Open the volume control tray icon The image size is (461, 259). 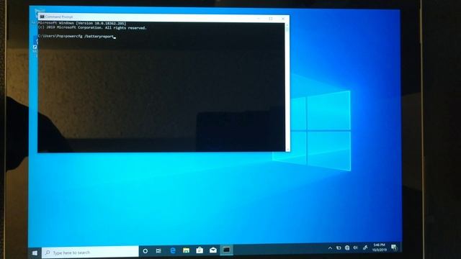point(356,247)
